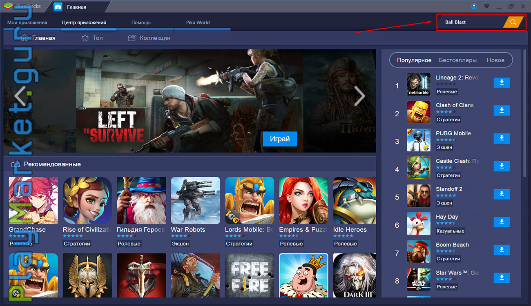The width and height of the screenshot is (531, 306).
Task: Open War Robots recommended app icon
Action: point(196,201)
